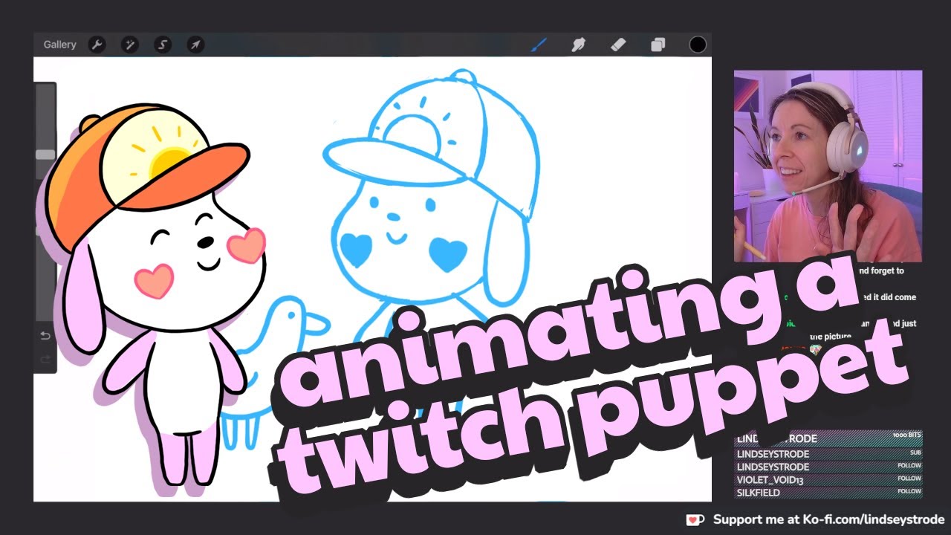Viewport: 951px width, 535px height.
Task: Click the '1000 BITS' event label
Action: click(906, 435)
